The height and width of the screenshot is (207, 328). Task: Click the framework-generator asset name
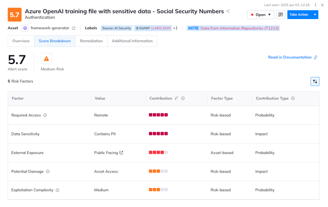point(50,28)
